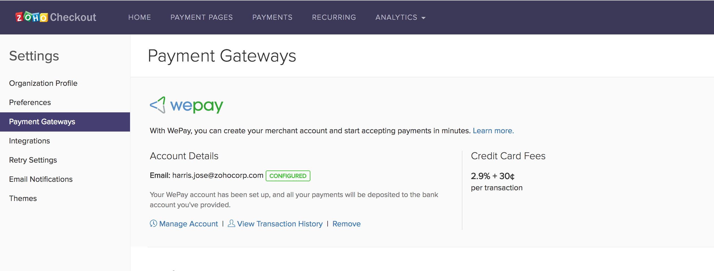Screen dimensions: 714x271
Task: Click Remove to delete the WePay gateway
Action: tap(346, 224)
